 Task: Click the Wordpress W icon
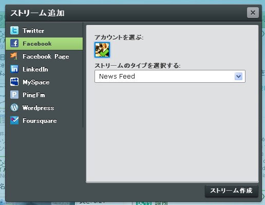pyautogui.click(x=14, y=108)
